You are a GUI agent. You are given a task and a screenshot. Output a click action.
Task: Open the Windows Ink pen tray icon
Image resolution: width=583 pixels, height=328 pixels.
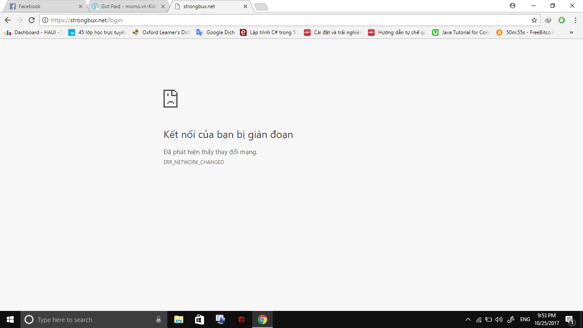[x=511, y=319]
